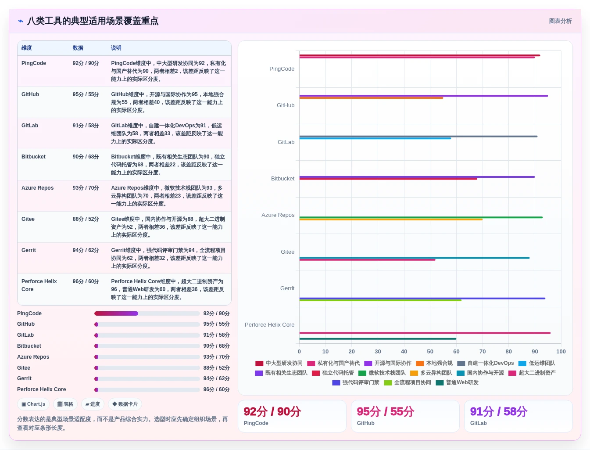Click the Gitee y-axis label in chart
The height and width of the screenshot is (450, 590).
click(x=288, y=252)
